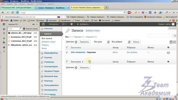Open the Все рубрики dropdown
The width and height of the screenshot is (178, 100).
pyautogui.click(x=120, y=42)
